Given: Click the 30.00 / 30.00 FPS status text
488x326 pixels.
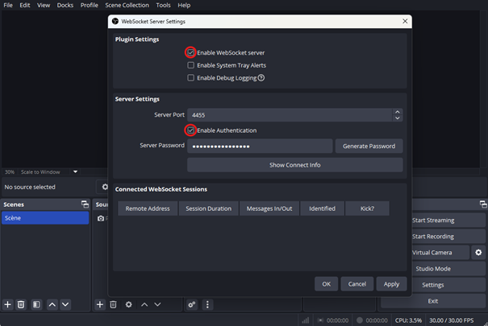Looking at the screenshot, I should point(451,320).
